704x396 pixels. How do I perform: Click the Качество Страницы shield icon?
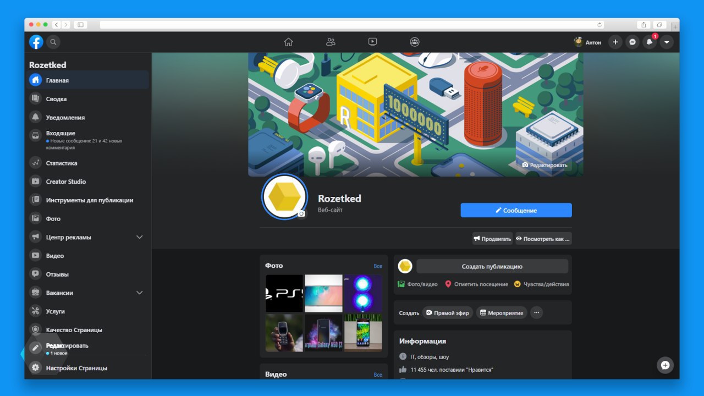click(x=36, y=329)
